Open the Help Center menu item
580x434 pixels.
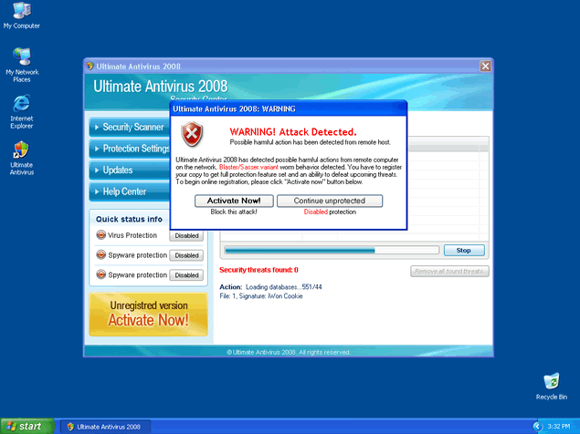pos(123,191)
